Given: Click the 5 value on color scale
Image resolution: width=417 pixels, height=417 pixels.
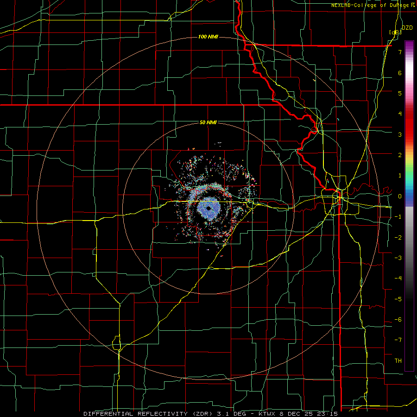Looking at the screenshot, I should [400, 93].
